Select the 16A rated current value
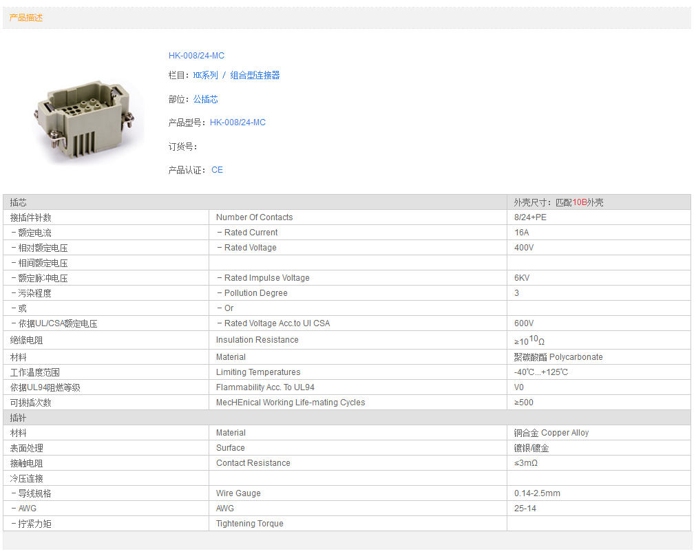Image resolution: width=696 pixels, height=556 pixels. pos(521,233)
